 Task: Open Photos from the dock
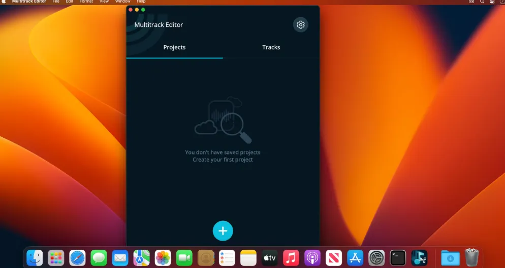163,258
